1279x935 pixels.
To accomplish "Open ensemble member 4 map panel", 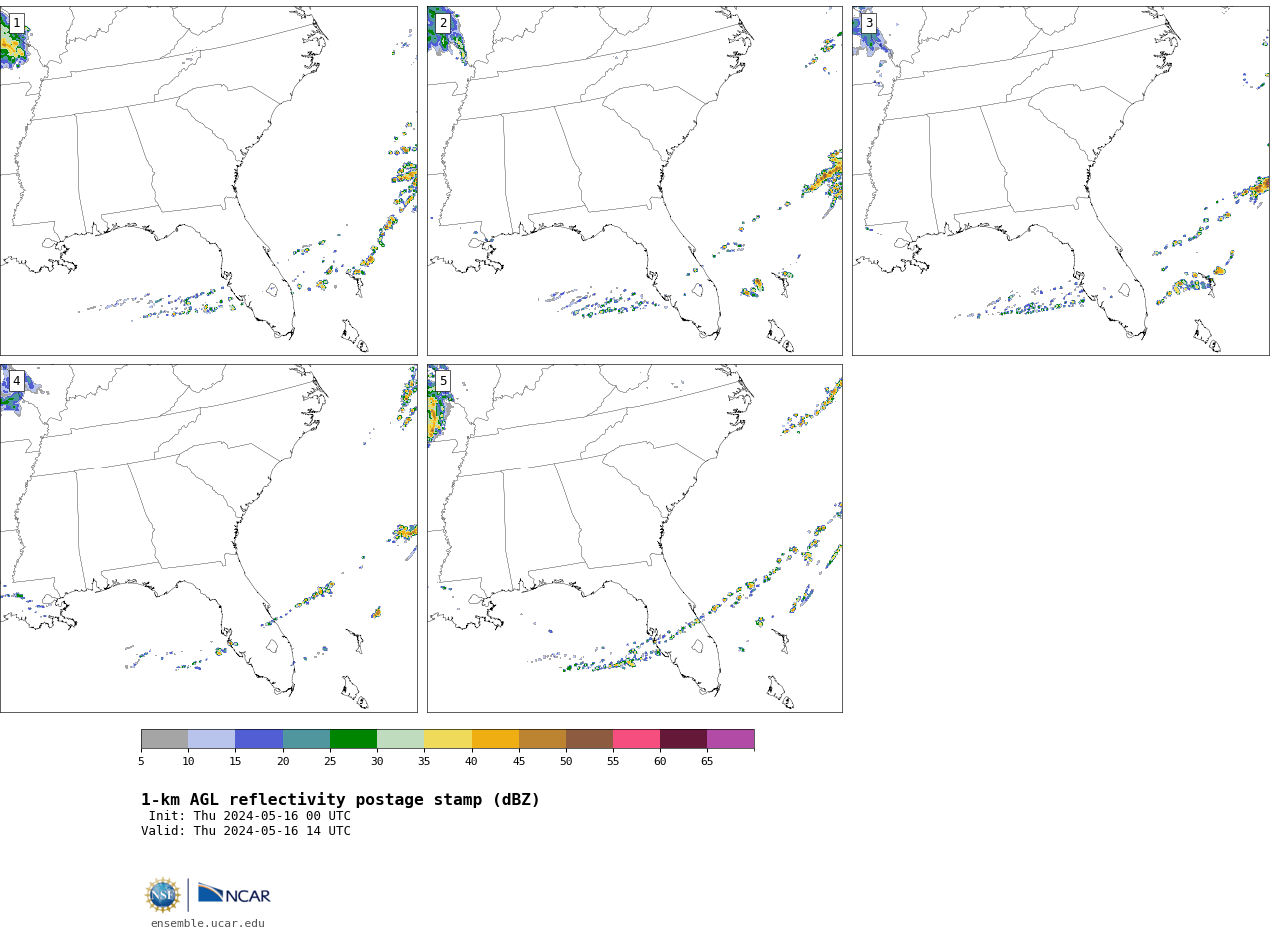I will click(x=208, y=538).
